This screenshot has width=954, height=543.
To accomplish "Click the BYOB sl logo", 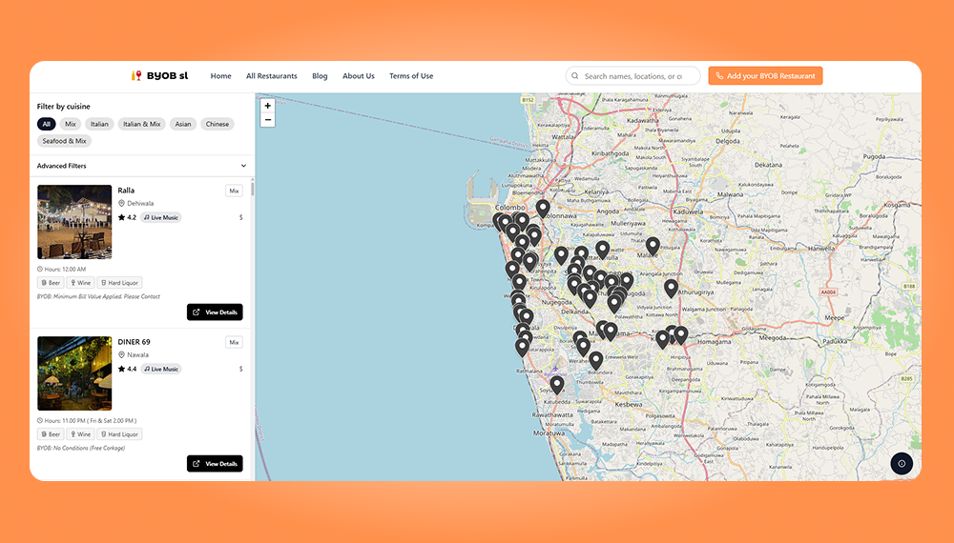I will [160, 76].
